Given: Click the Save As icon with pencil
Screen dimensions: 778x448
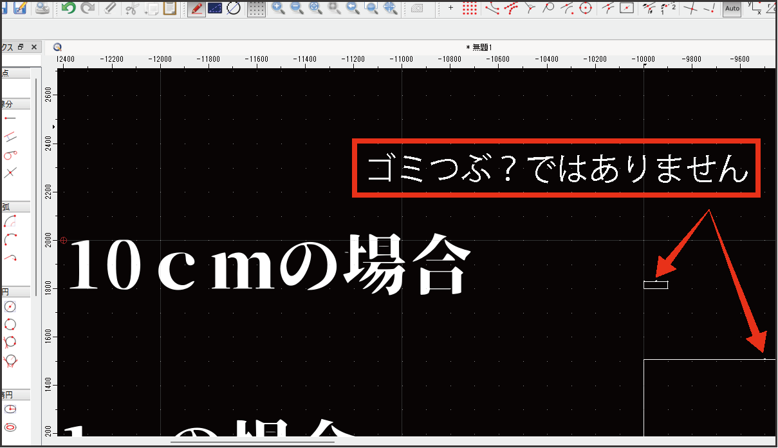Looking at the screenshot, I should coord(21,8).
